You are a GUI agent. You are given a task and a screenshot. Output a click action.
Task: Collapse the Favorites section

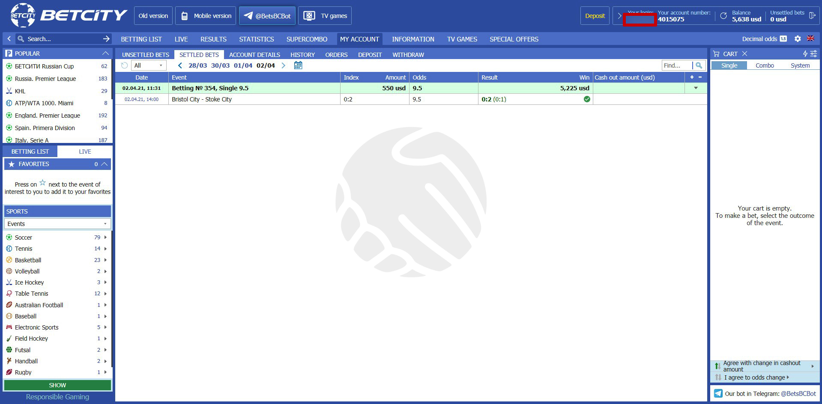tap(104, 164)
